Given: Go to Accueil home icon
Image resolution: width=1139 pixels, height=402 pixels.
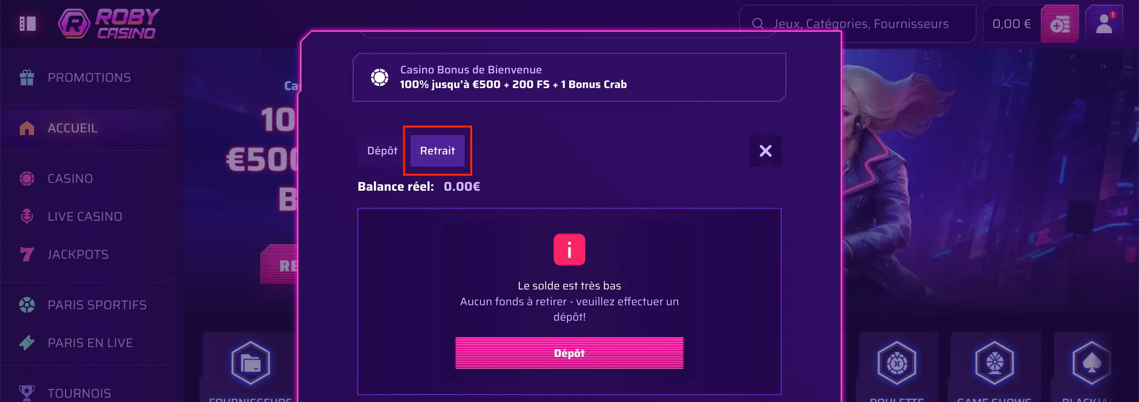Looking at the screenshot, I should tap(27, 128).
